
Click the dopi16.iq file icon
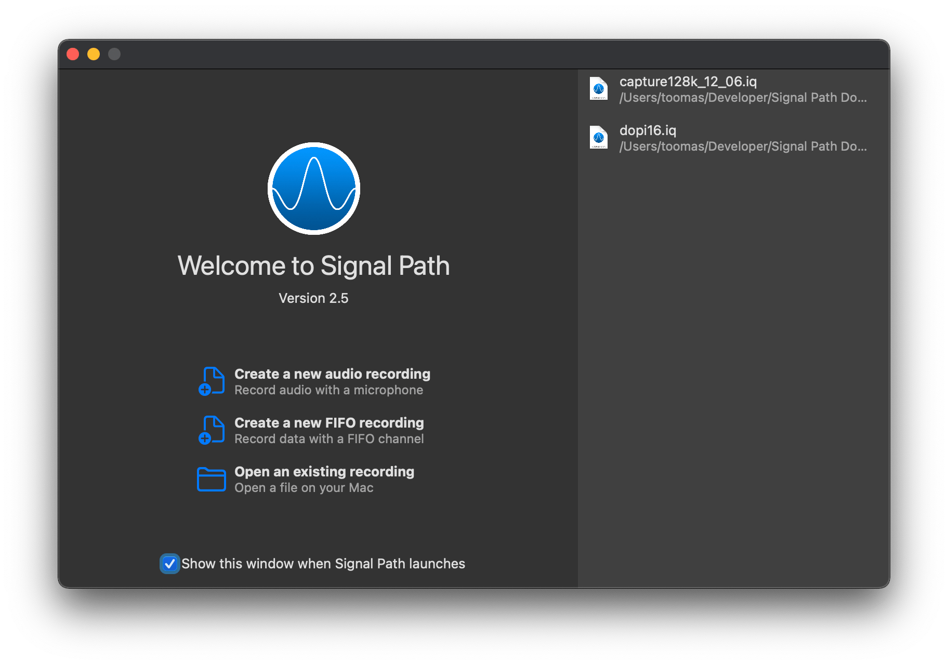(x=599, y=138)
